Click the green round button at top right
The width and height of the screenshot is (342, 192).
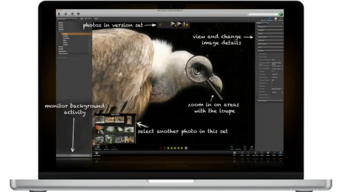[x=281, y=14]
